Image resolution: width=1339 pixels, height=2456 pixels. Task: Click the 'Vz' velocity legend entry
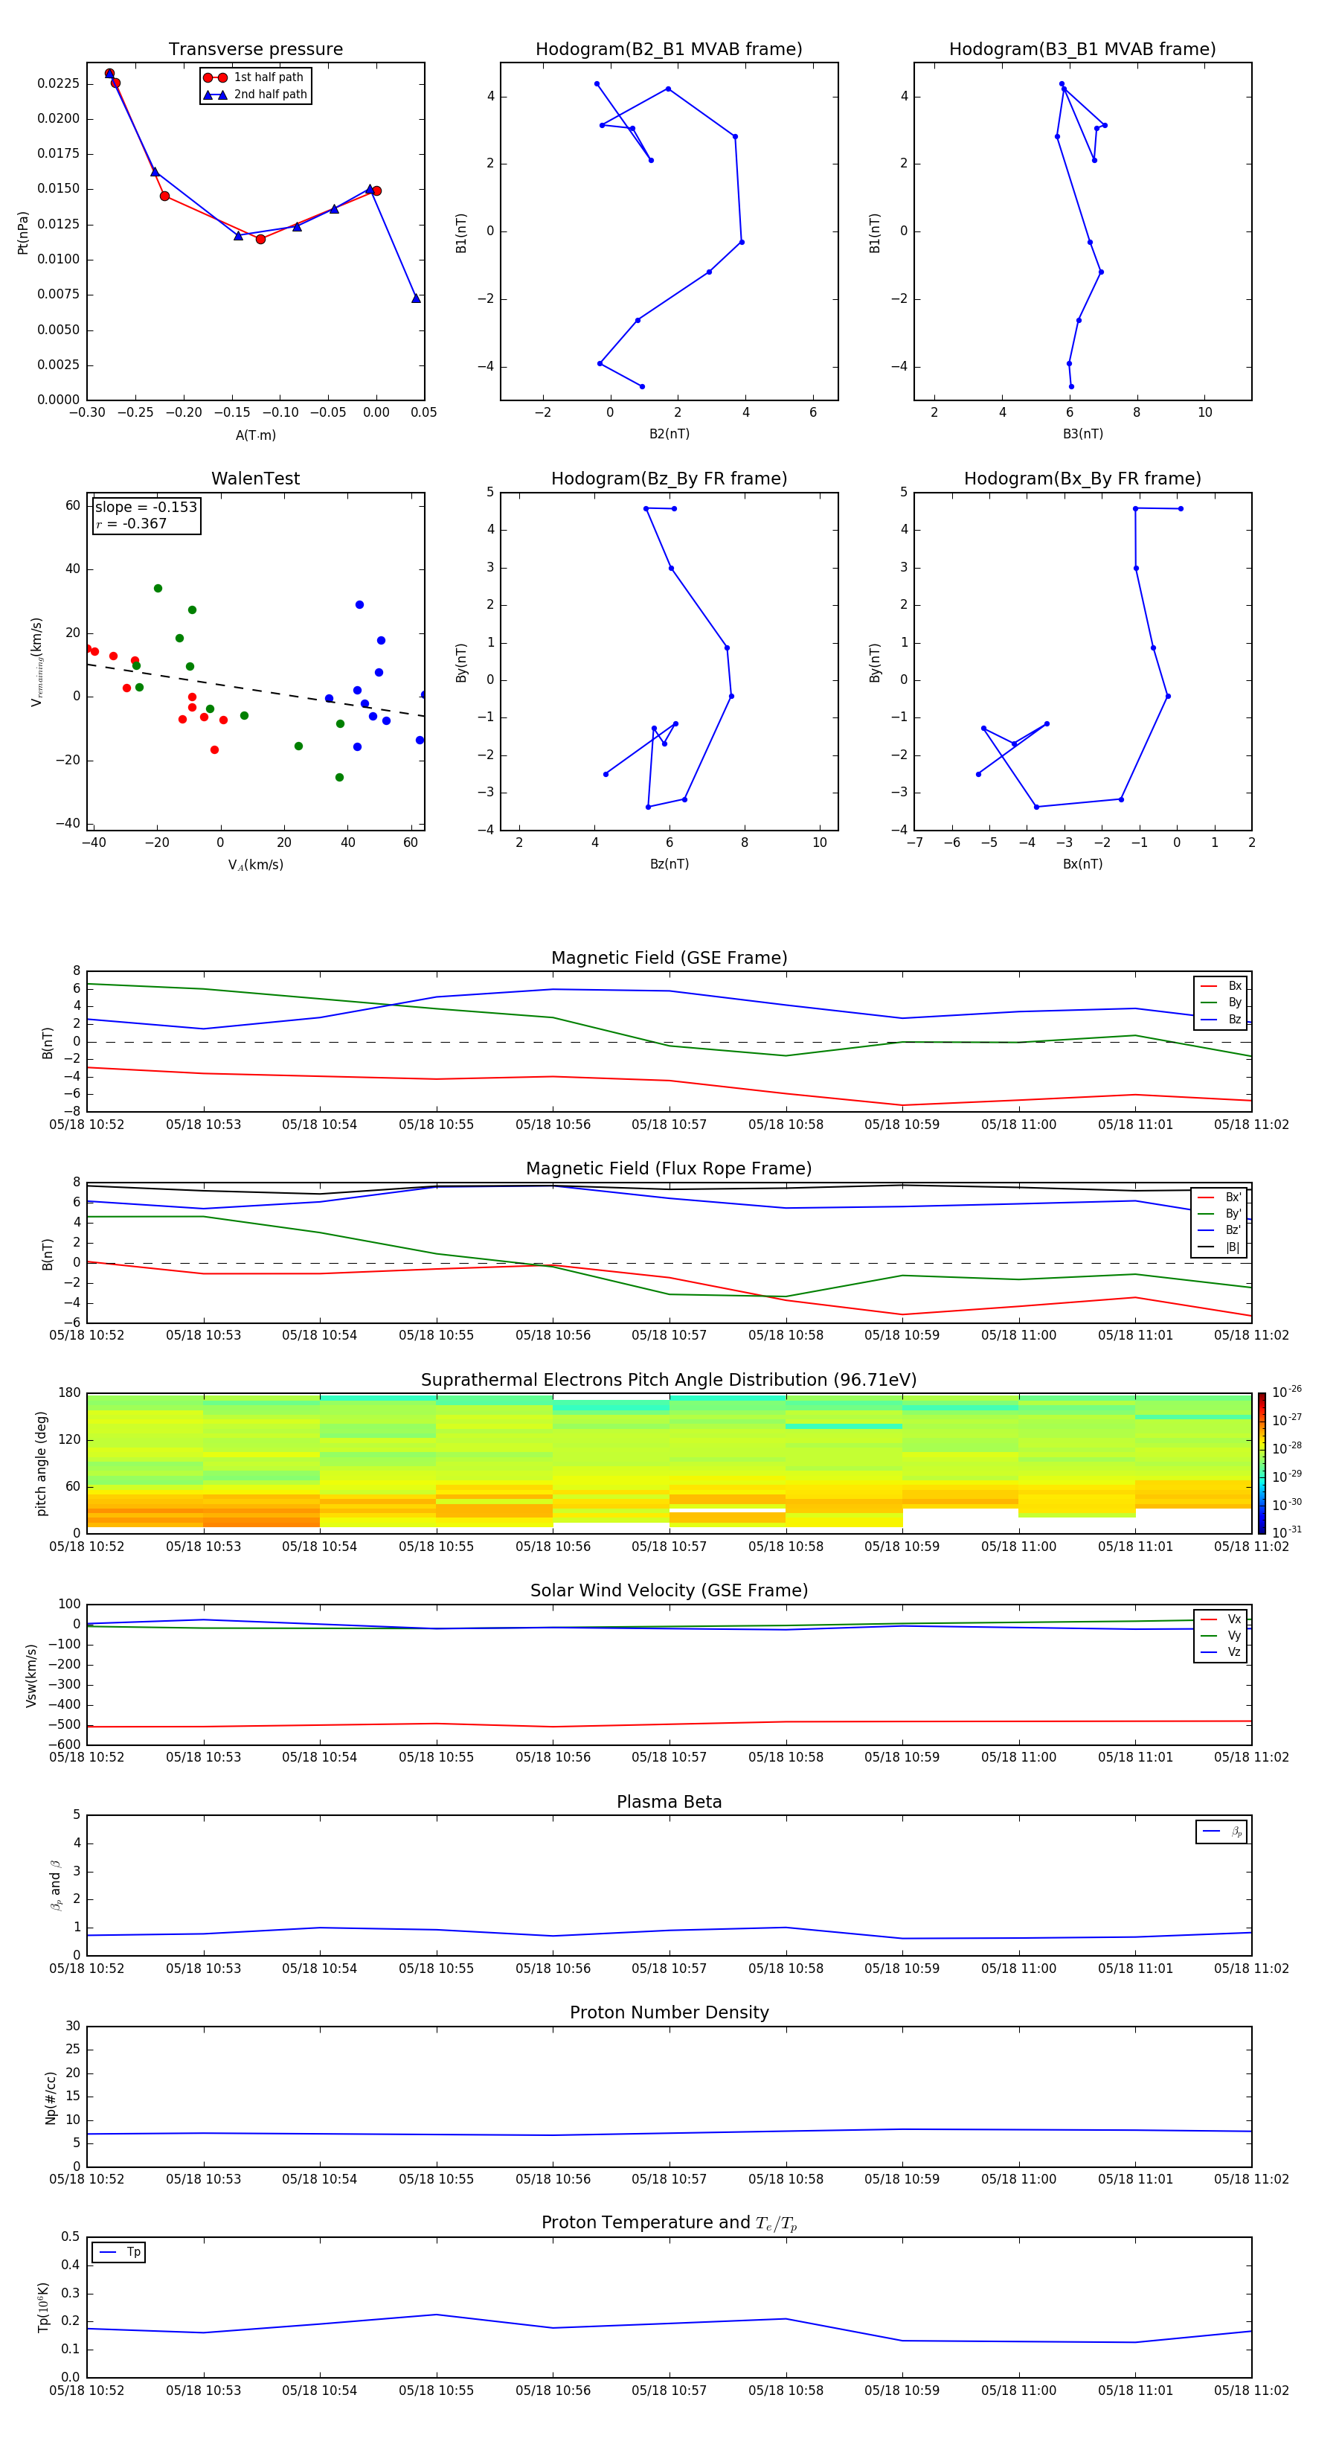coord(1221,1652)
